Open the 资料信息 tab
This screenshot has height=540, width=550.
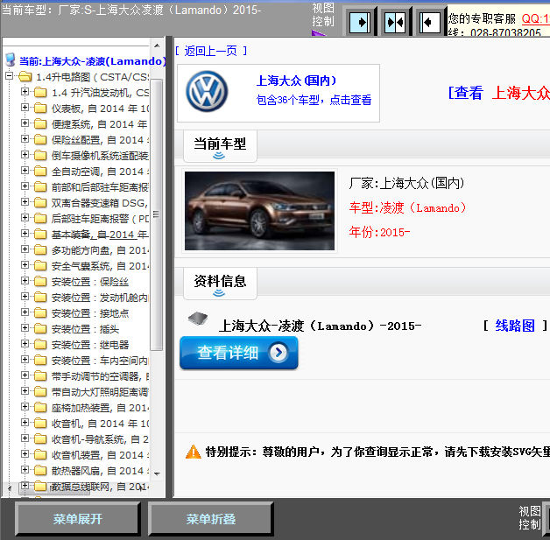(220, 284)
